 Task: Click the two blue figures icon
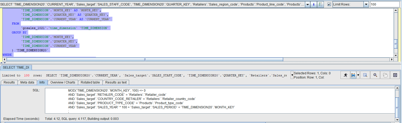(353, 75)
